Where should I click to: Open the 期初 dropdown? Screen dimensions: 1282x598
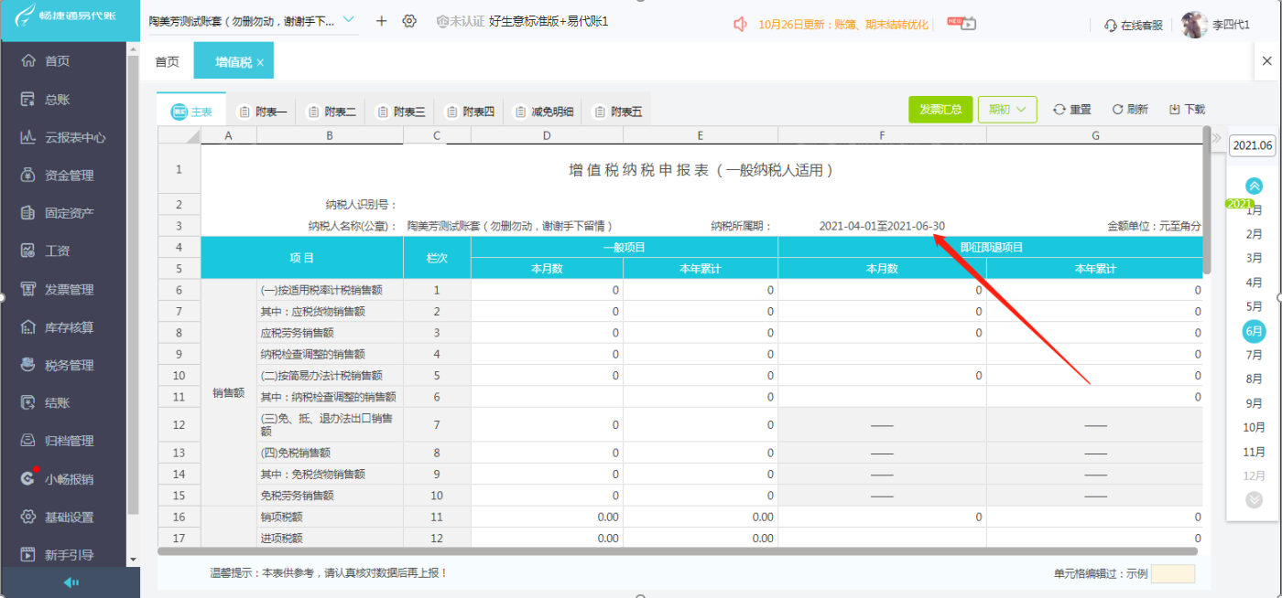click(1007, 110)
